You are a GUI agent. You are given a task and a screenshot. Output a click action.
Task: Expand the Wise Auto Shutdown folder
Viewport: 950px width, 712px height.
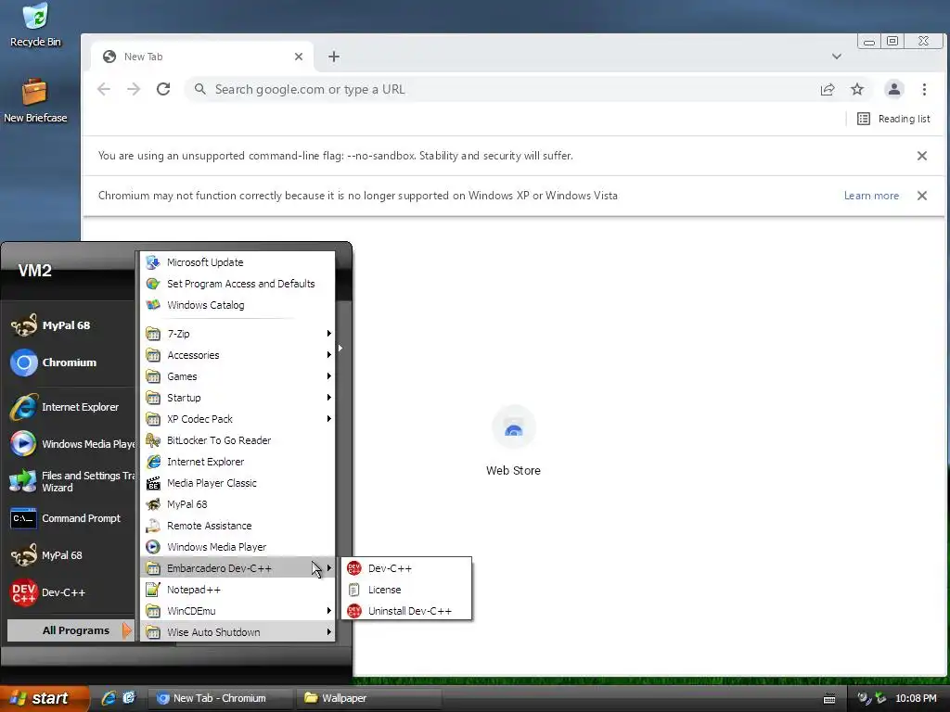click(238, 632)
